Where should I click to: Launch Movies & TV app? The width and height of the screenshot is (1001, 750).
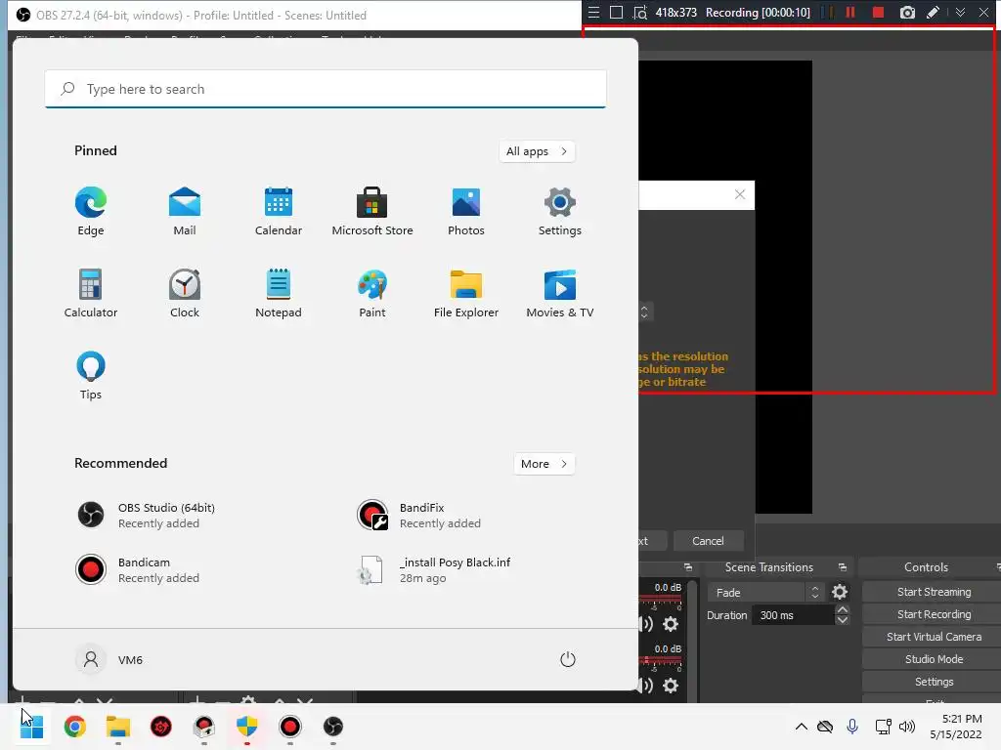pos(560,293)
